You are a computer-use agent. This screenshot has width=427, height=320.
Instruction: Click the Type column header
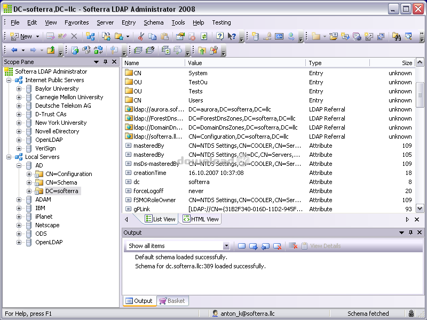coord(338,63)
